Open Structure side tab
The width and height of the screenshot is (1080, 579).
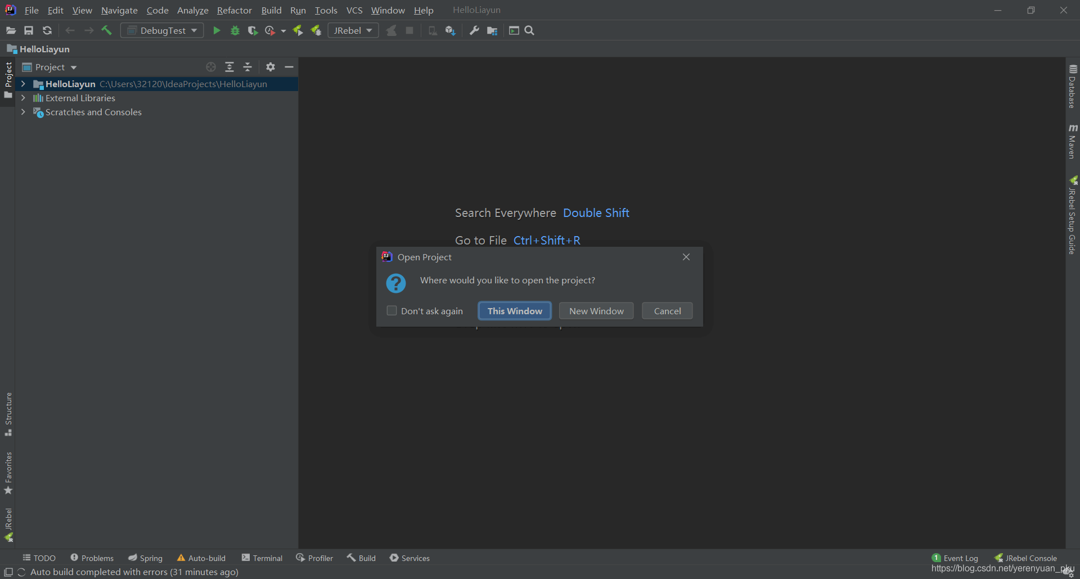click(x=8, y=414)
